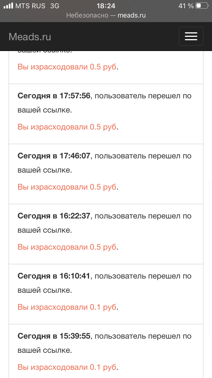Tap the 0.5 руб spending text under 17:46:07
The width and height of the screenshot is (212, 378).
[x=67, y=187]
